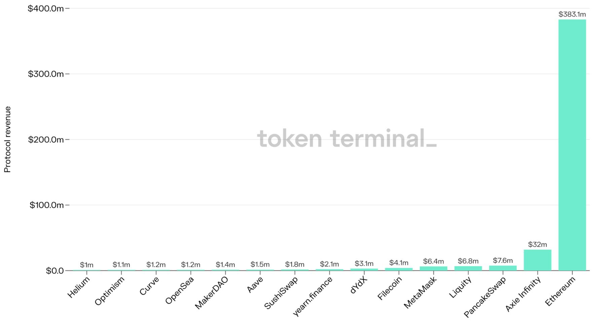Image resolution: width=595 pixels, height=322 pixels.
Task: Click the $32m value label
Action: pyautogui.click(x=537, y=244)
